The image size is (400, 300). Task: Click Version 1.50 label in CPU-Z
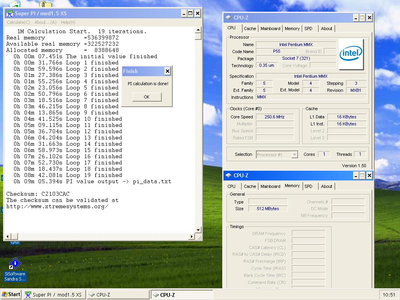[x=354, y=166]
